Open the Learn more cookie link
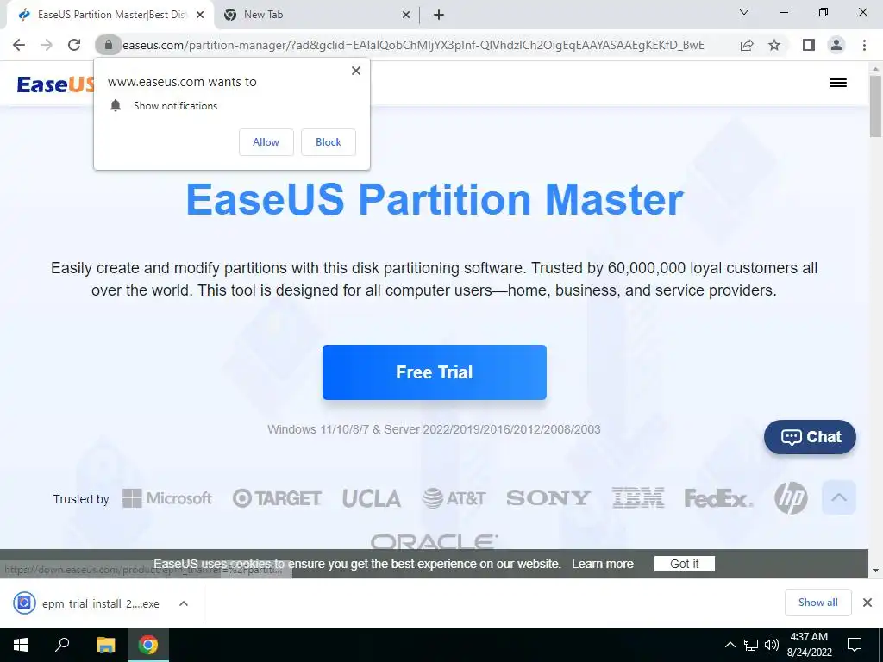Screen dimensions: 883x662 click(603, 564)
